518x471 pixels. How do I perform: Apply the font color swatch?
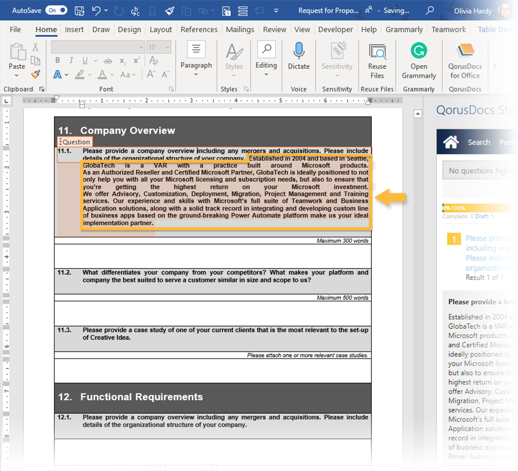click(x=103, y=74)
